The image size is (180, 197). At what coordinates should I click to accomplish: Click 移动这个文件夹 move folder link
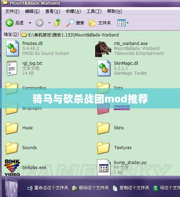click(94, 188)
